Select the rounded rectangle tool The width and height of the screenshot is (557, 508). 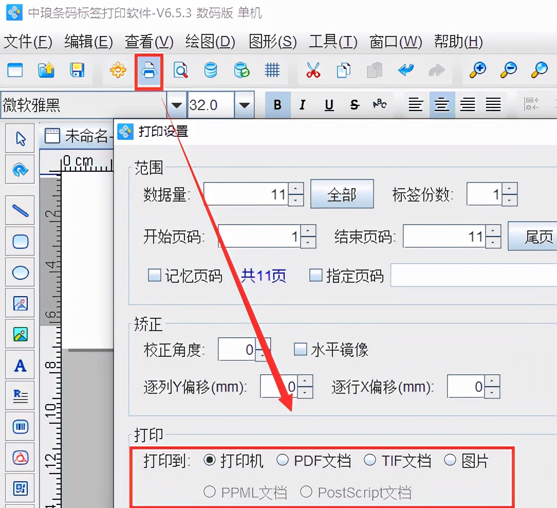point(20,242)
